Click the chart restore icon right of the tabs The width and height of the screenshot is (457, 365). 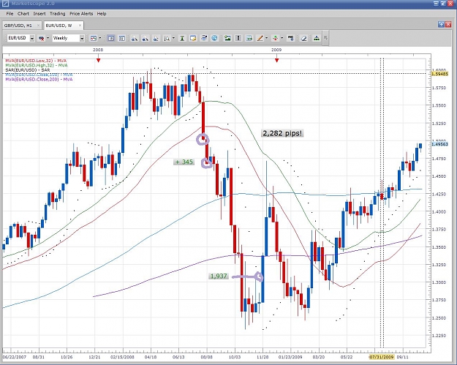(x=441, y=24)
